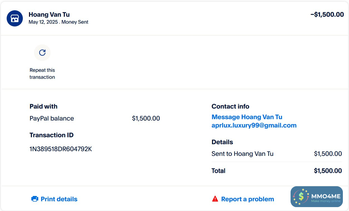Image resolution: width=349 pixels, height=211 pixels.
Task: Click the May 12, 2025 Money Sent date
Action: [58, 22]
